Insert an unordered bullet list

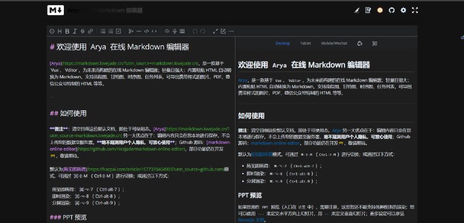click(x=103, y=31)
